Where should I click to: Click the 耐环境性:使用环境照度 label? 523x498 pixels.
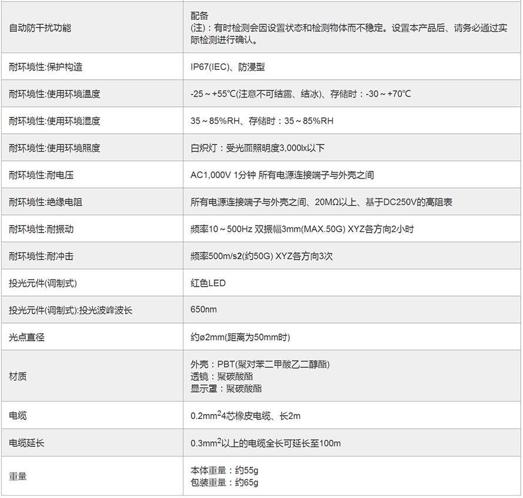[x=55, y=148]
